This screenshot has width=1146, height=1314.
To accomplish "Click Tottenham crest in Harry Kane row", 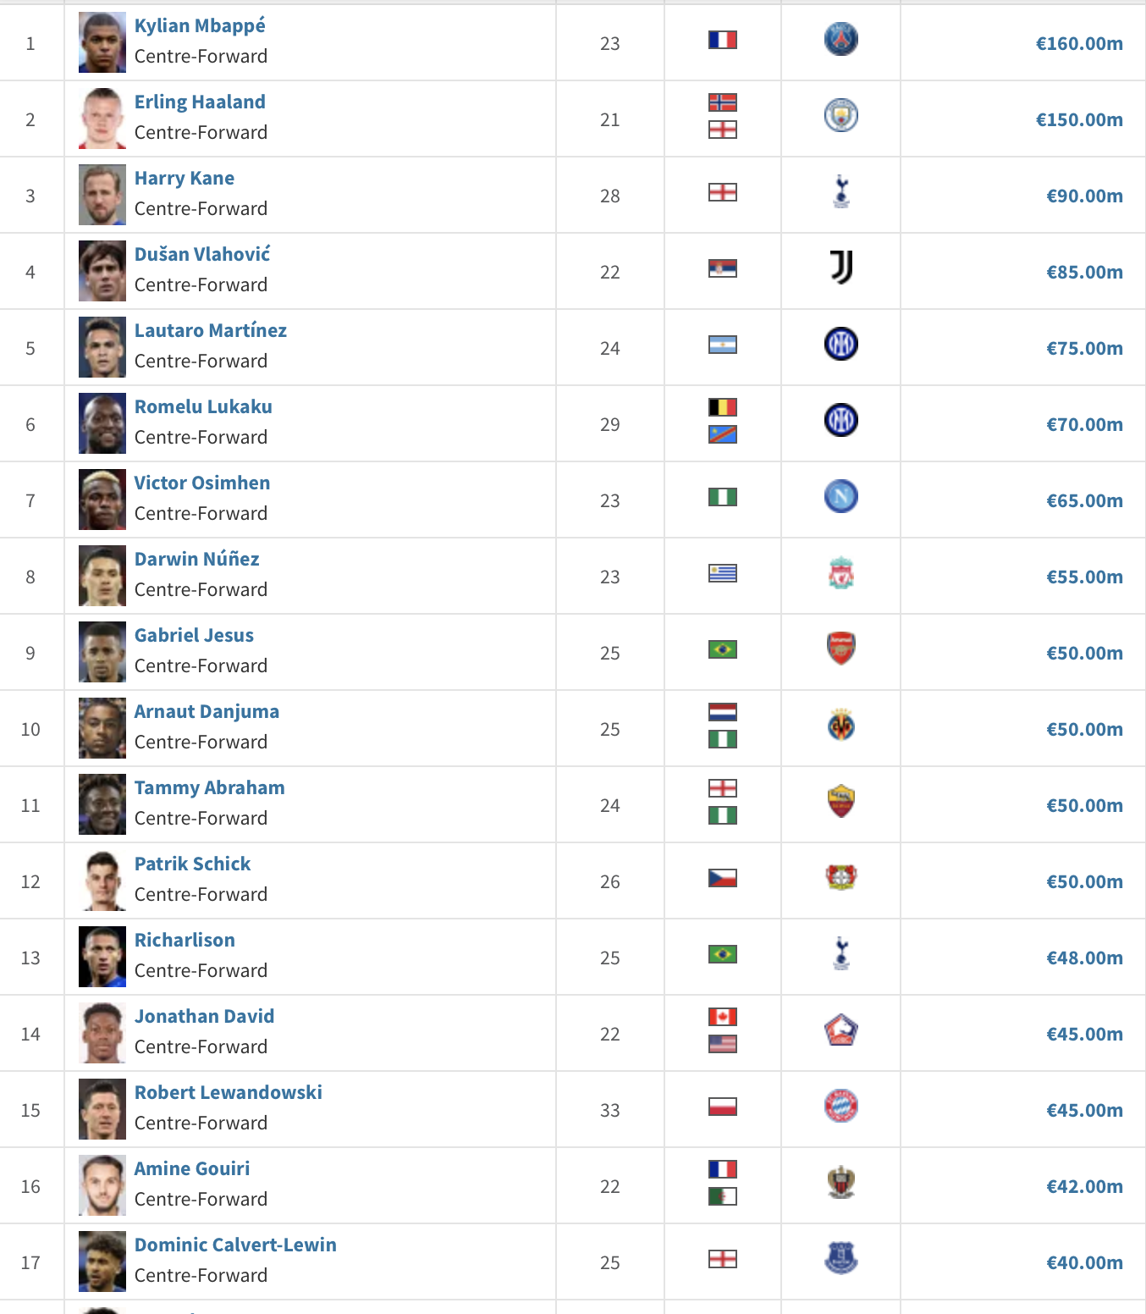I will (x=840, y=191).
